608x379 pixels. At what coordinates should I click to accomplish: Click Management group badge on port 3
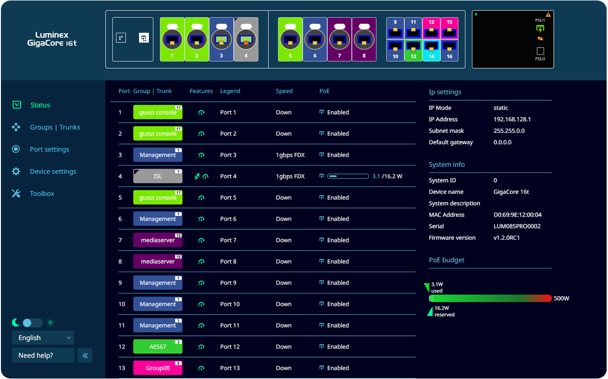(158, 155)
